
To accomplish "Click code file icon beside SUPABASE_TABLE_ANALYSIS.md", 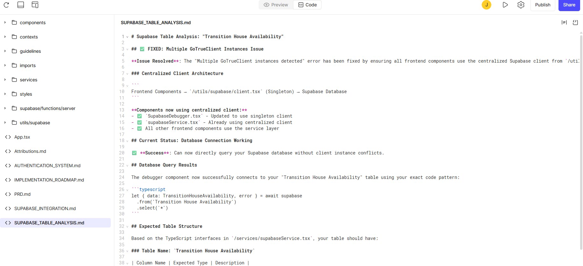I will pyautogui.click(x=8, y=223).
